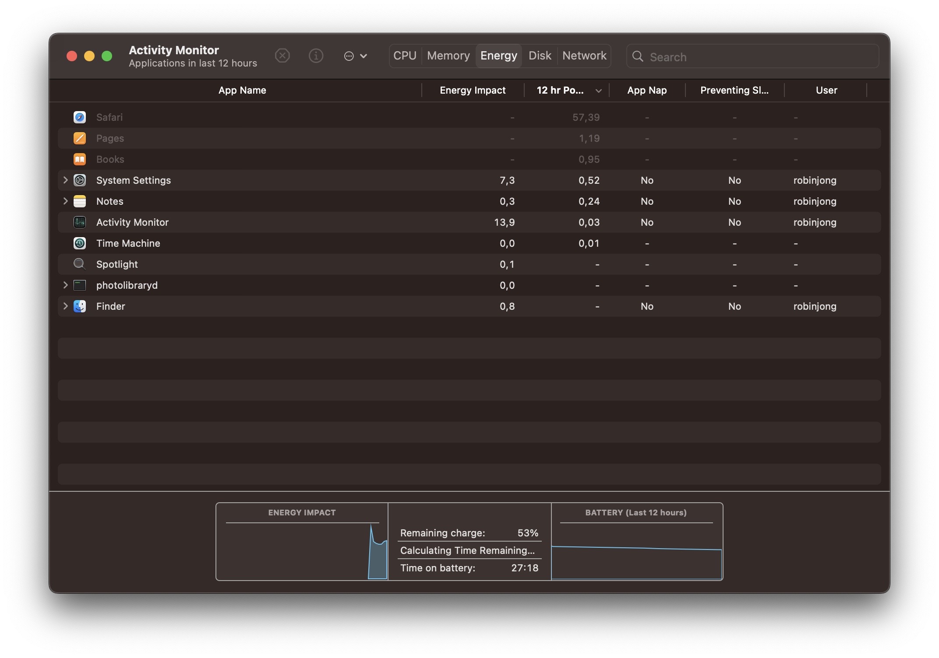Expand the photolibraryd disclosure arrow
This screenshot has width=939, height=658.
pyautogui.click(x=65, y=285)
